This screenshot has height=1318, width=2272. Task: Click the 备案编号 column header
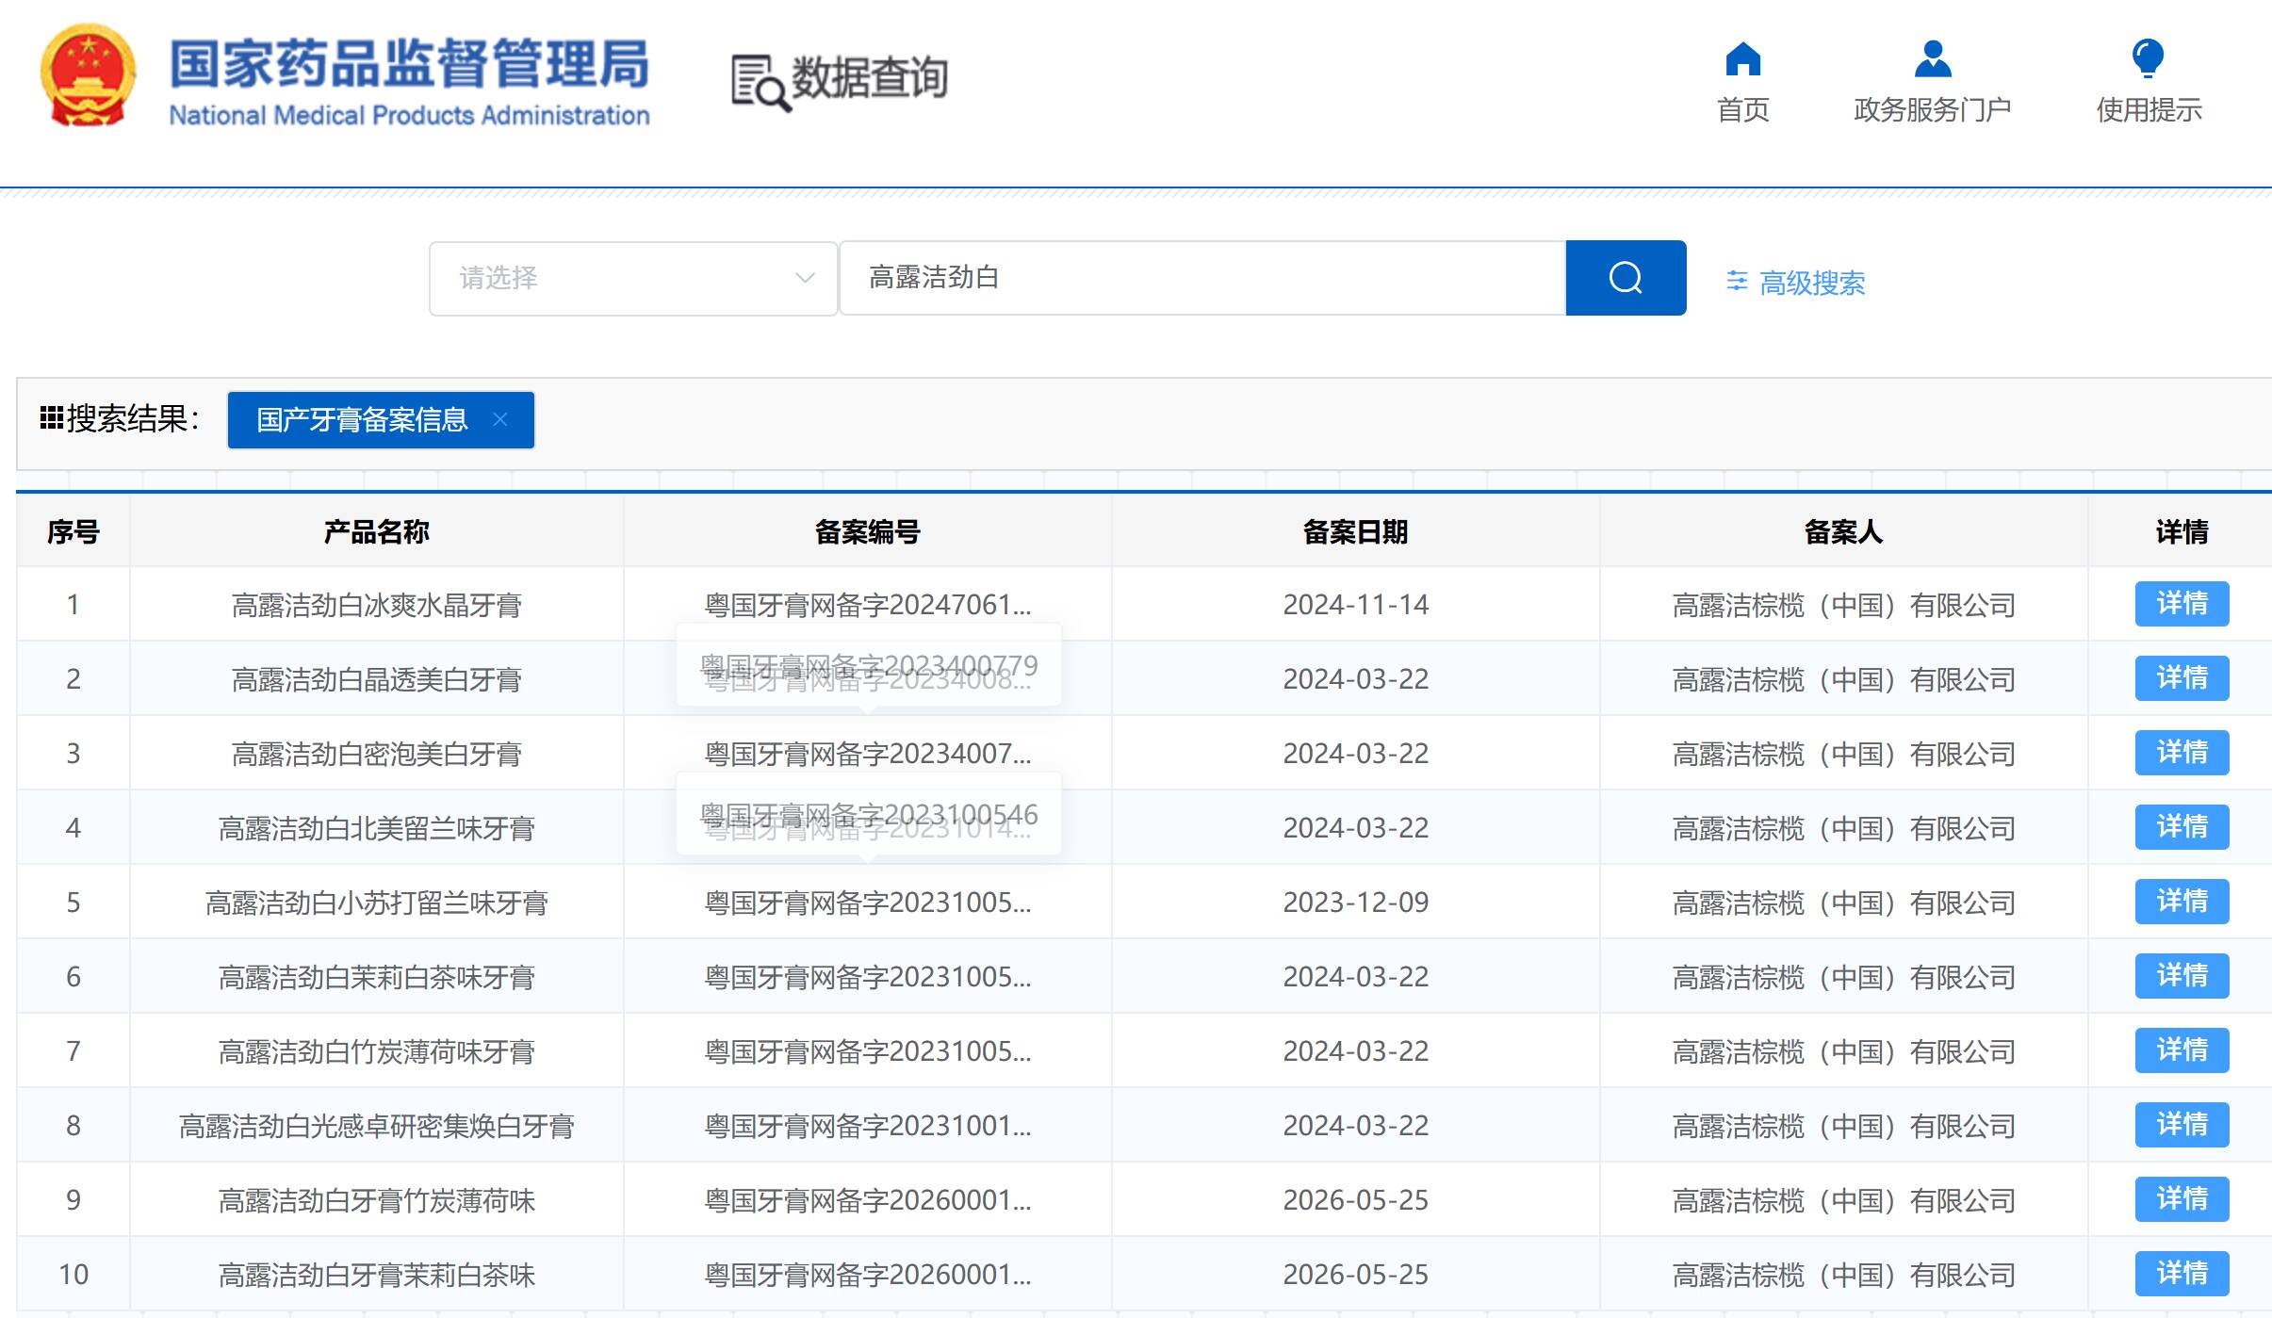[x=867, y=532]
